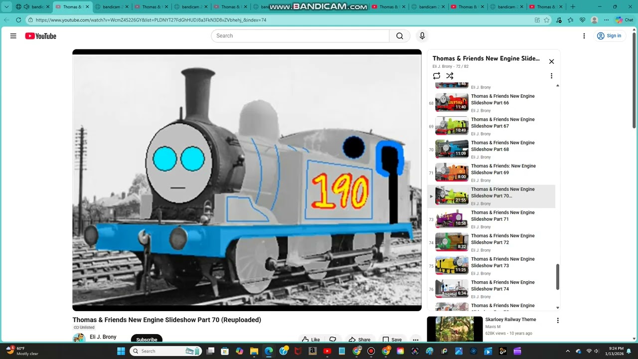Open Part 71 thumbnail in playlist
The width and height of the screenshot is (638, 359).
click(452, 219)
